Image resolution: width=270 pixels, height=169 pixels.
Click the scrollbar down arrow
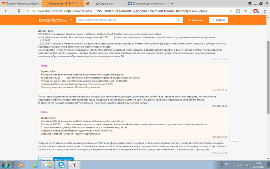tap(268, 159)
